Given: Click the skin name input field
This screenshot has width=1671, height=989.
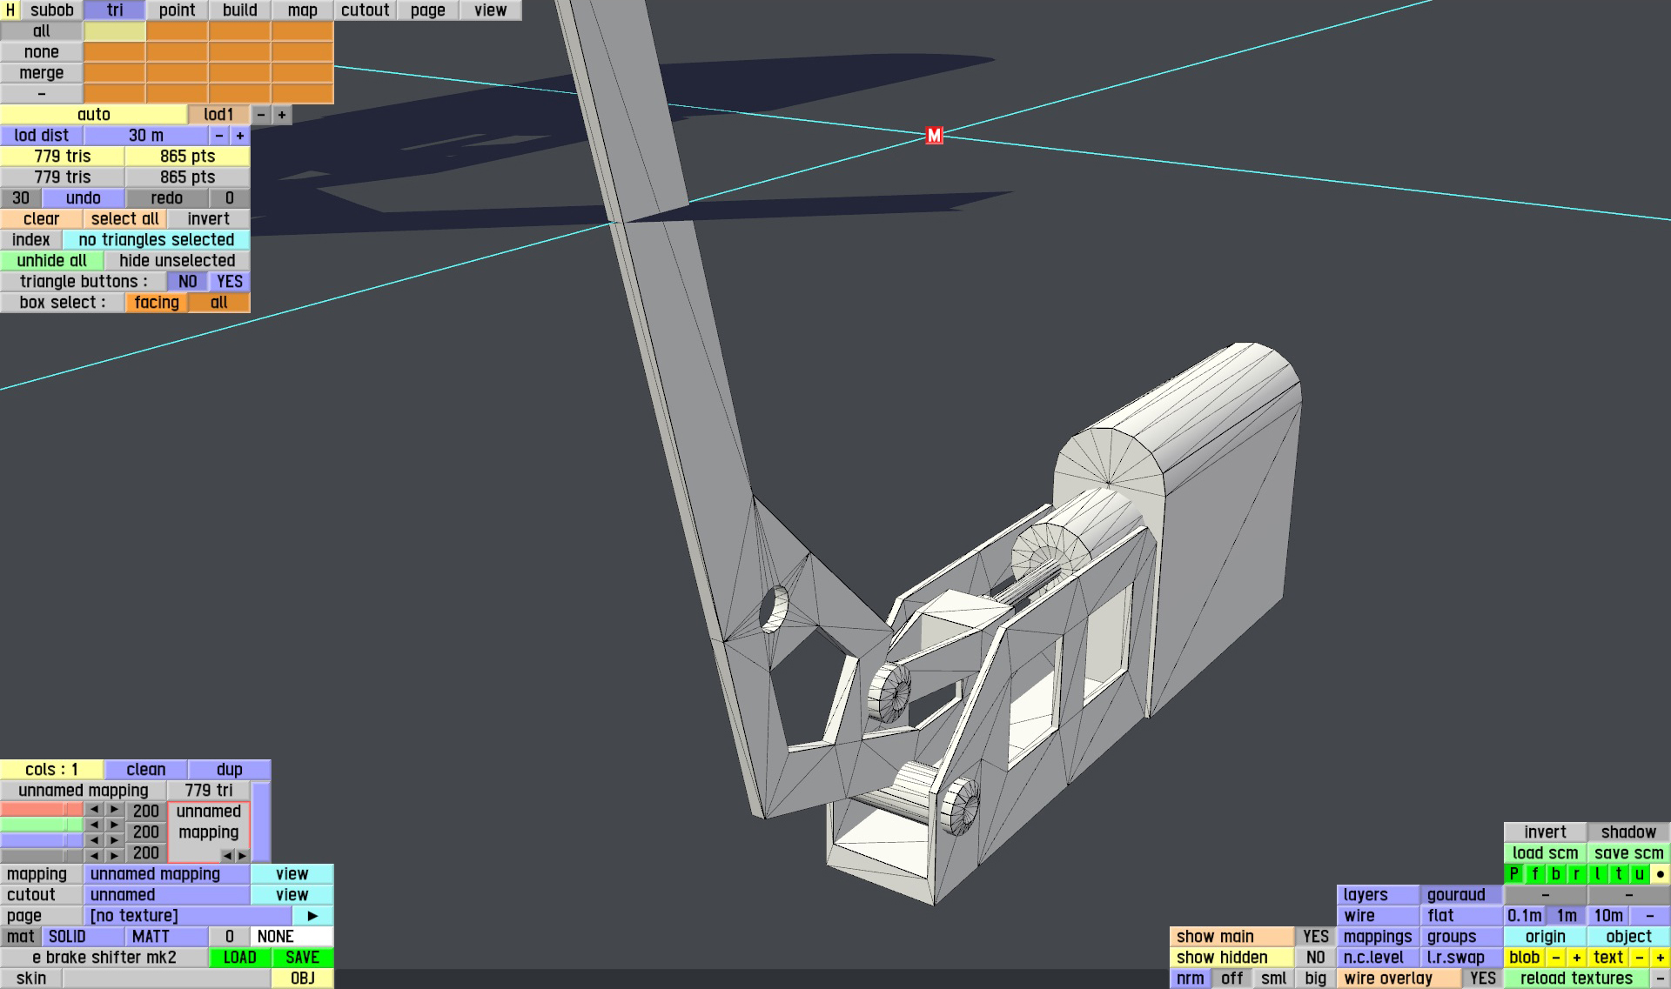Looking at the screenshot, I should pyautogui.click(x=165, y=979).
